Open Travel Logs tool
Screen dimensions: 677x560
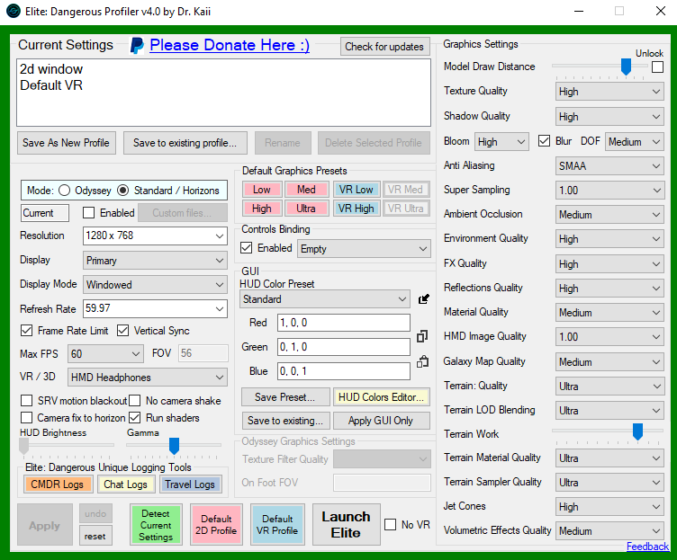pyautogui.click(x=190, y=484)
